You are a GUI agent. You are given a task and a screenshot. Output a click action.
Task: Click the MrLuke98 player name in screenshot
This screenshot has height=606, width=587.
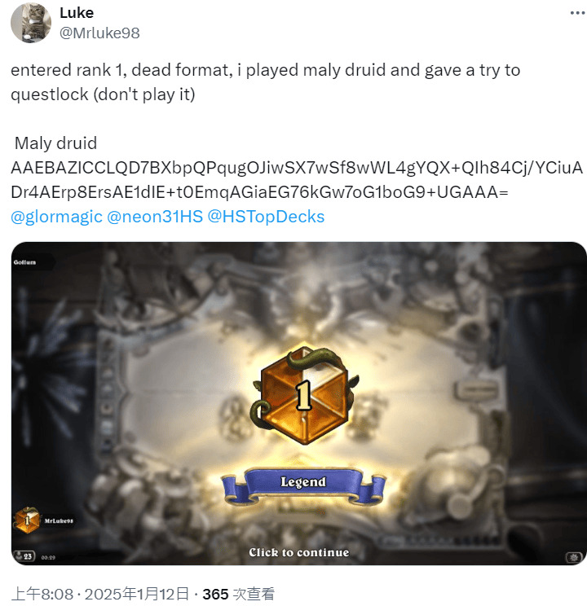[59, 520]
